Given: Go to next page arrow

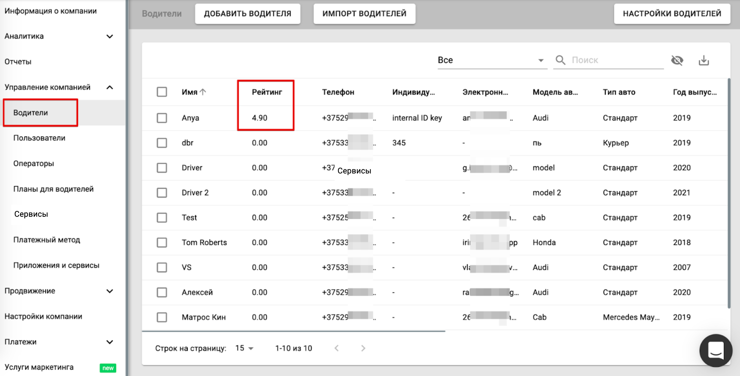Looking at the screenshot, I should (363, 348).
